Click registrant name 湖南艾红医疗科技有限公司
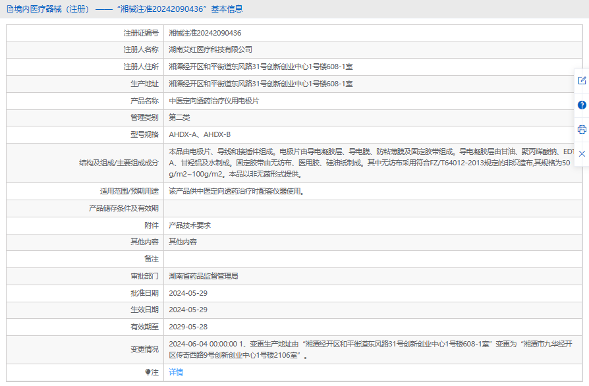 [210, 49]
